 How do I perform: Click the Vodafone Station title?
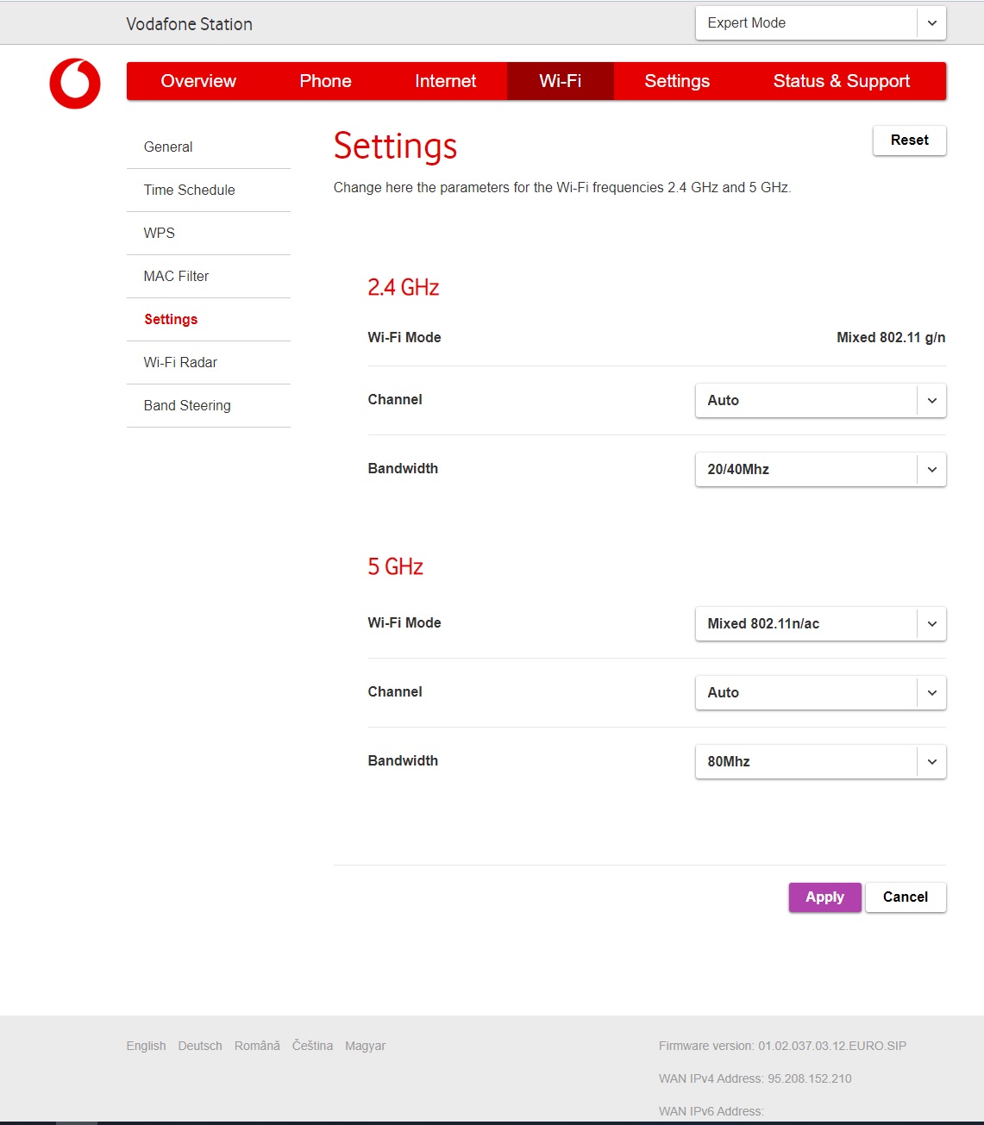click(189, 24)
